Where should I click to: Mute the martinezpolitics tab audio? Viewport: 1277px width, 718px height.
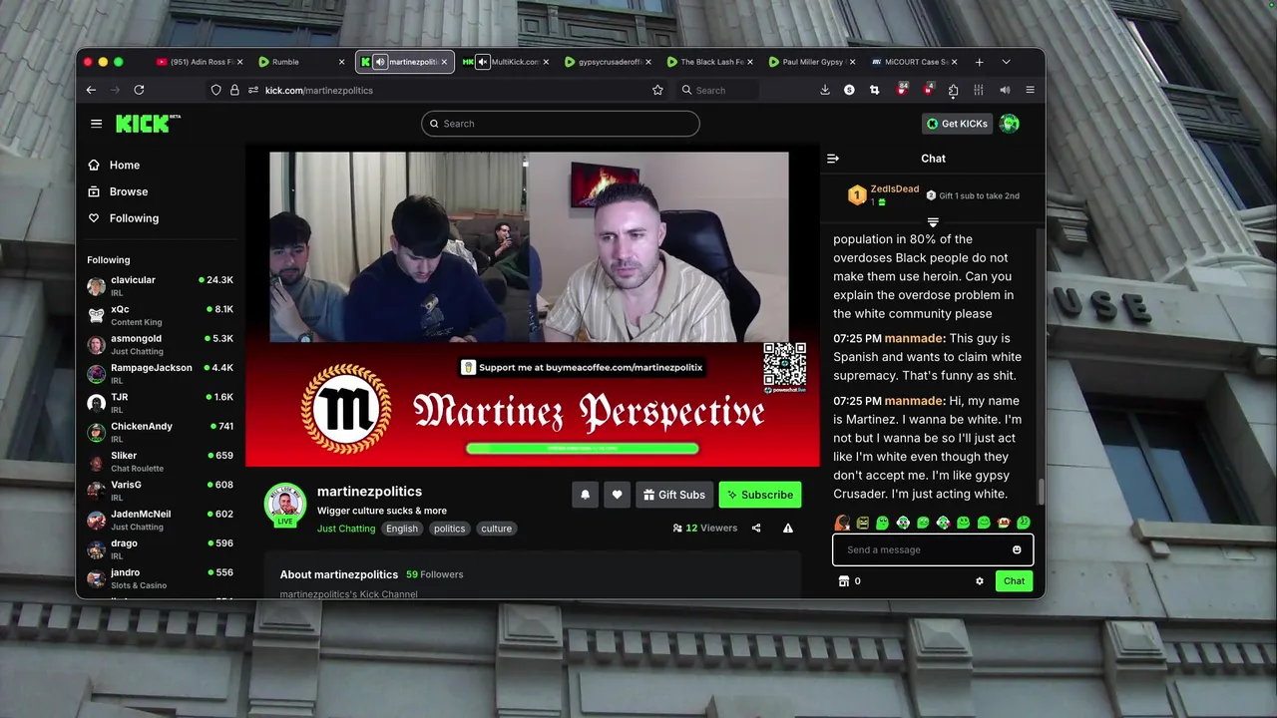click(x=380, y=62)
